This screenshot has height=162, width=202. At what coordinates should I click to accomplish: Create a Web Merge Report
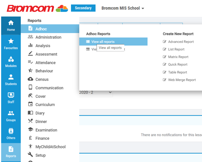click(x=182, y=80)
